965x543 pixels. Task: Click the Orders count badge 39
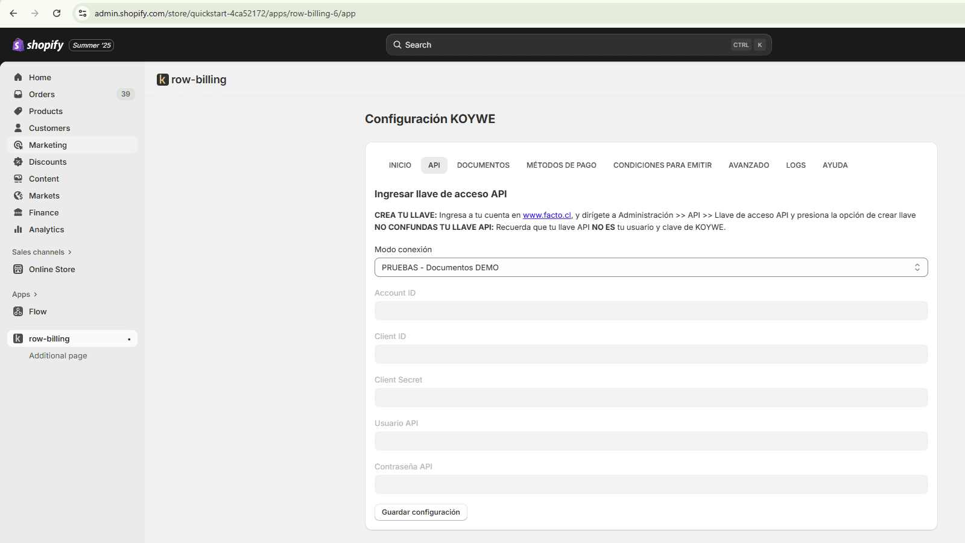pyautogui.click(x=125, y=94)
